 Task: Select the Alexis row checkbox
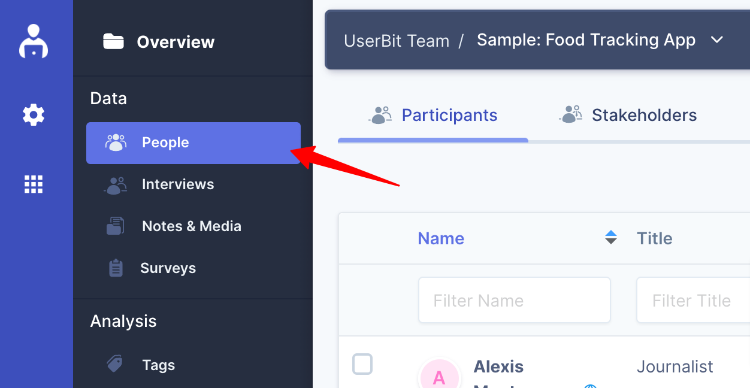362,364
